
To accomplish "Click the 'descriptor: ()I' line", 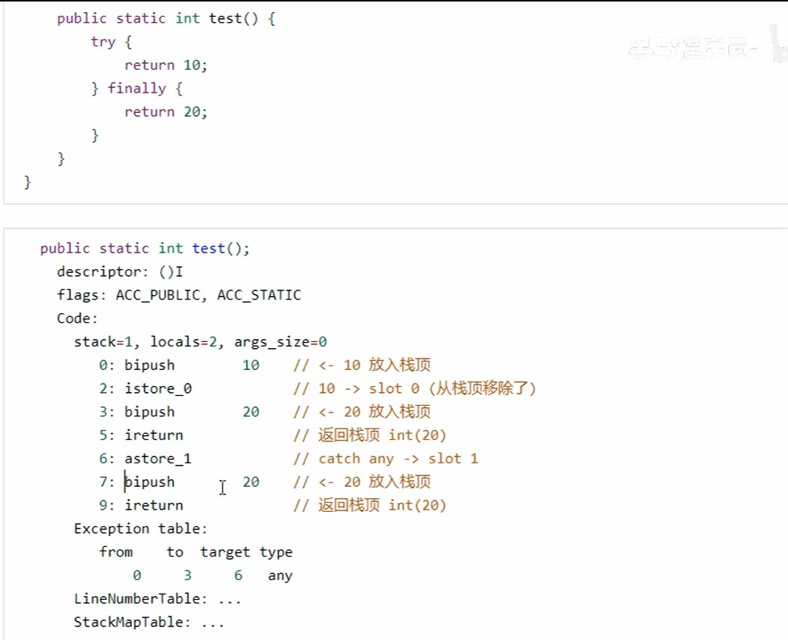I will point(120,271).
